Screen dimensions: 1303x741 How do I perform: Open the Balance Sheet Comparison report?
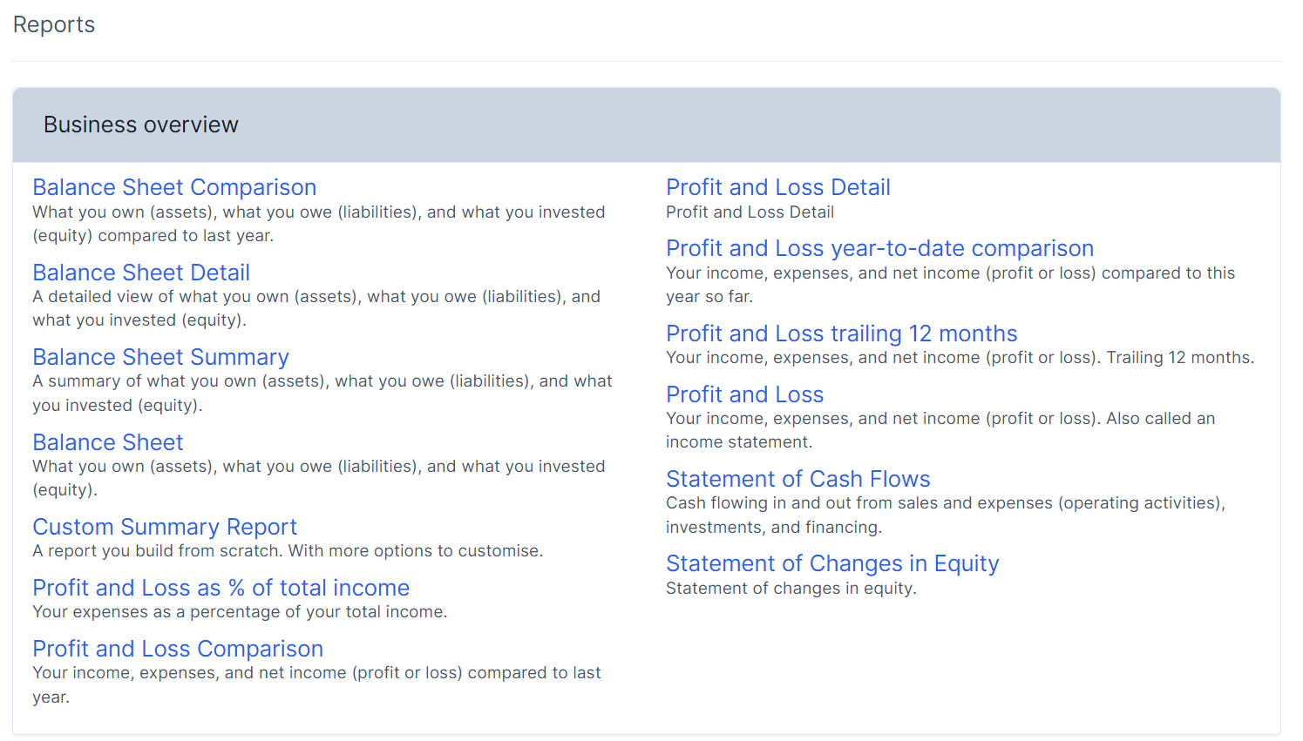tap(174, 187)
